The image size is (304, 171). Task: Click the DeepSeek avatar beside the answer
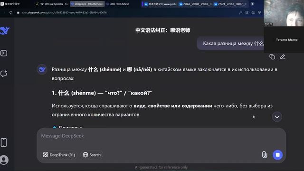click(42, 69)
